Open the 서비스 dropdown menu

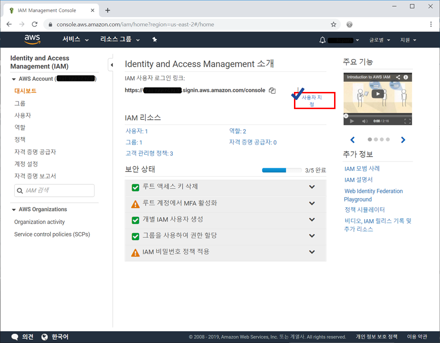(x=75, y=40)
